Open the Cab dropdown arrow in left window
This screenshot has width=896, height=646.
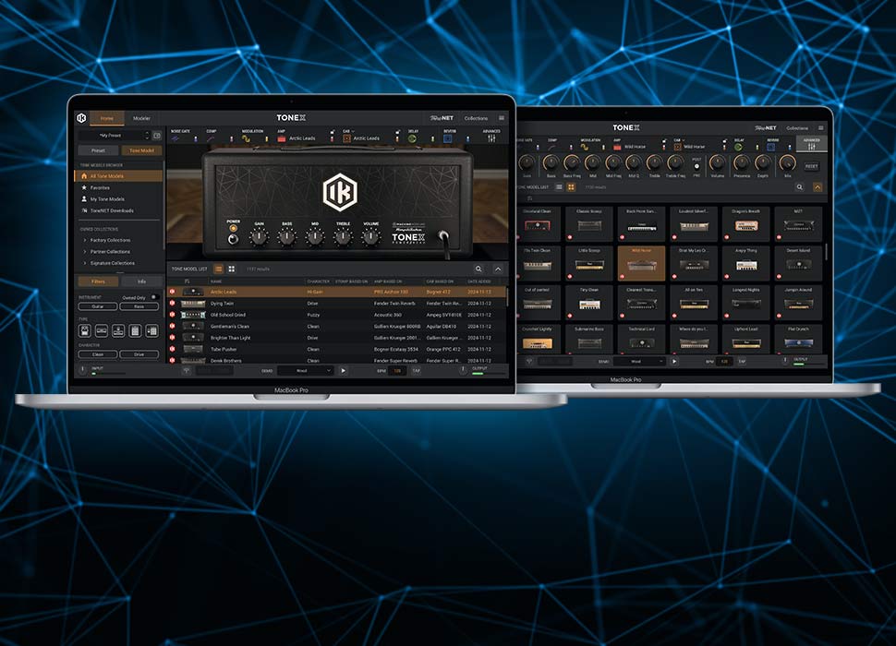(353, 131)
